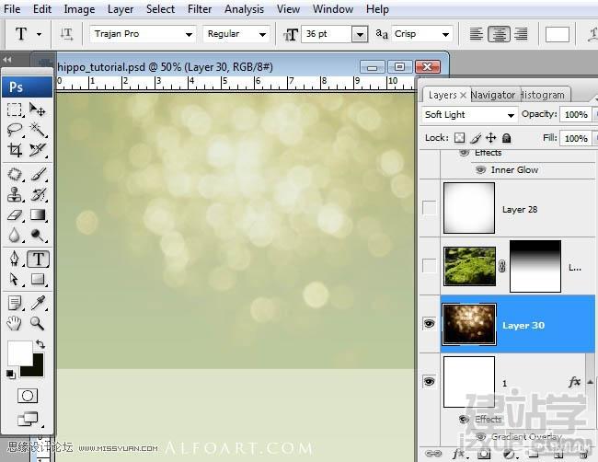
Task: Select the Slice tool
Action: pos(38,149)
